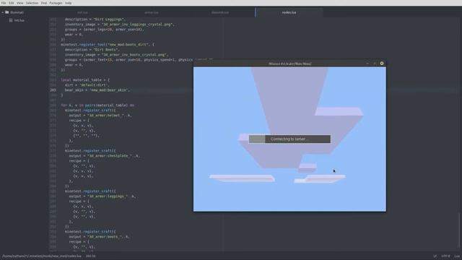Click the file path in status bar
This screenshot has width=462, height=260.
[x=42, y=256]
